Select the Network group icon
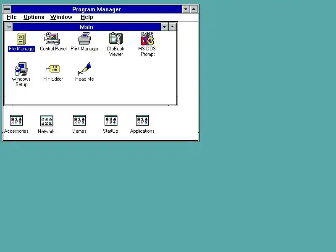 [47, 121]
